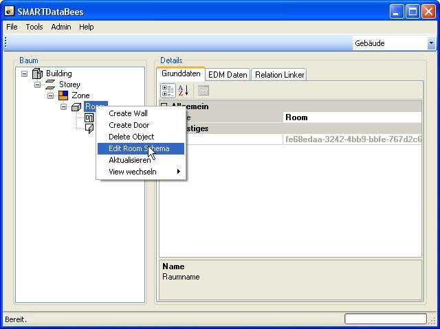Click the Room name value field
The image size is (440, 329).
(x=352, y=117)
